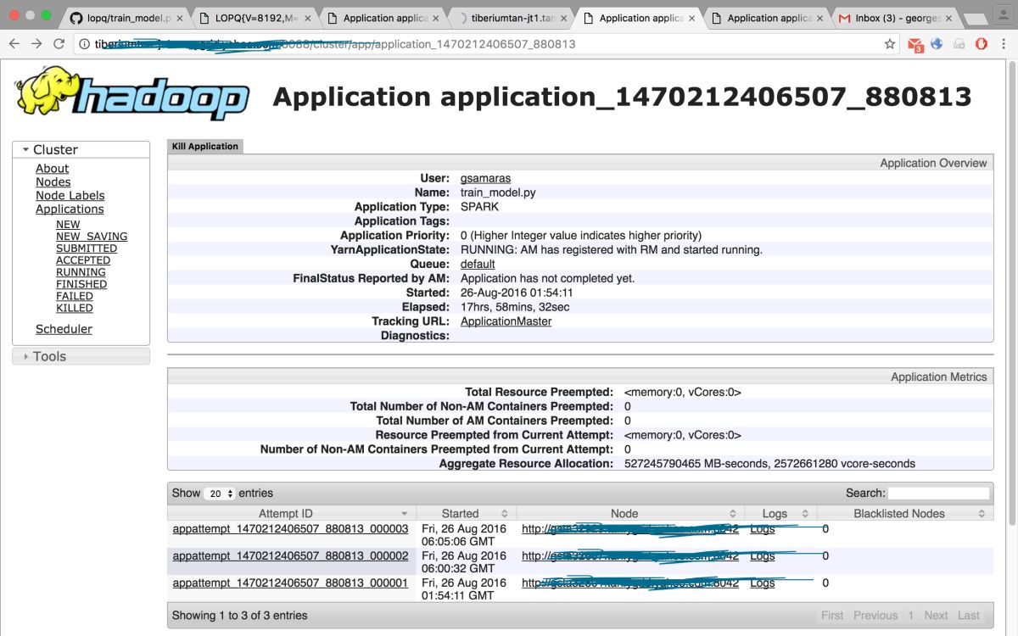This screenshot has width=1018, height=636.
Task: Open the ApplicationMaster tracking URL
Action: (506, 321)
